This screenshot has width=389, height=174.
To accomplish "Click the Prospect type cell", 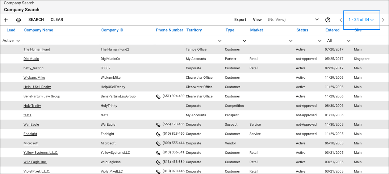I will [x=232, y=115].
